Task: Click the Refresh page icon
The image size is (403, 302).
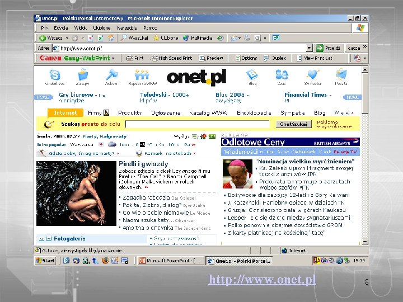Action: pos(101,38)
